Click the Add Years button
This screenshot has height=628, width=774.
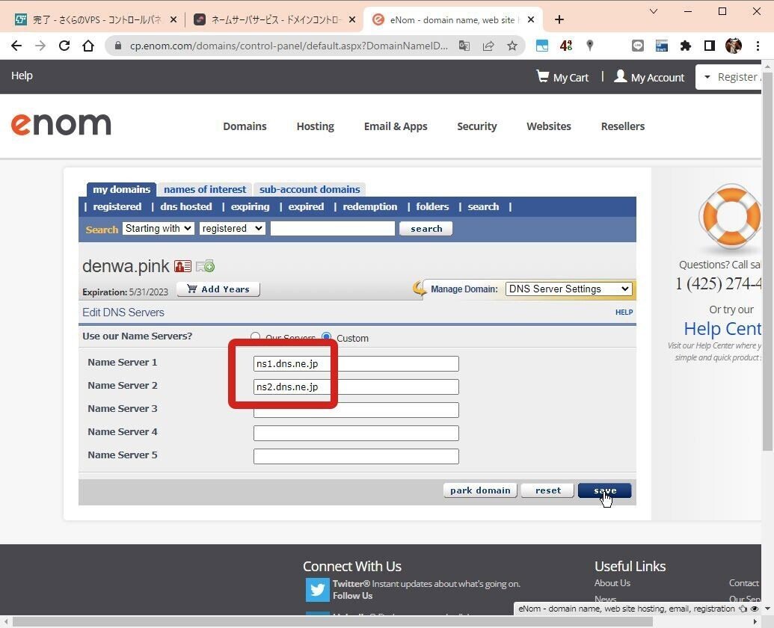coord(218,289)
